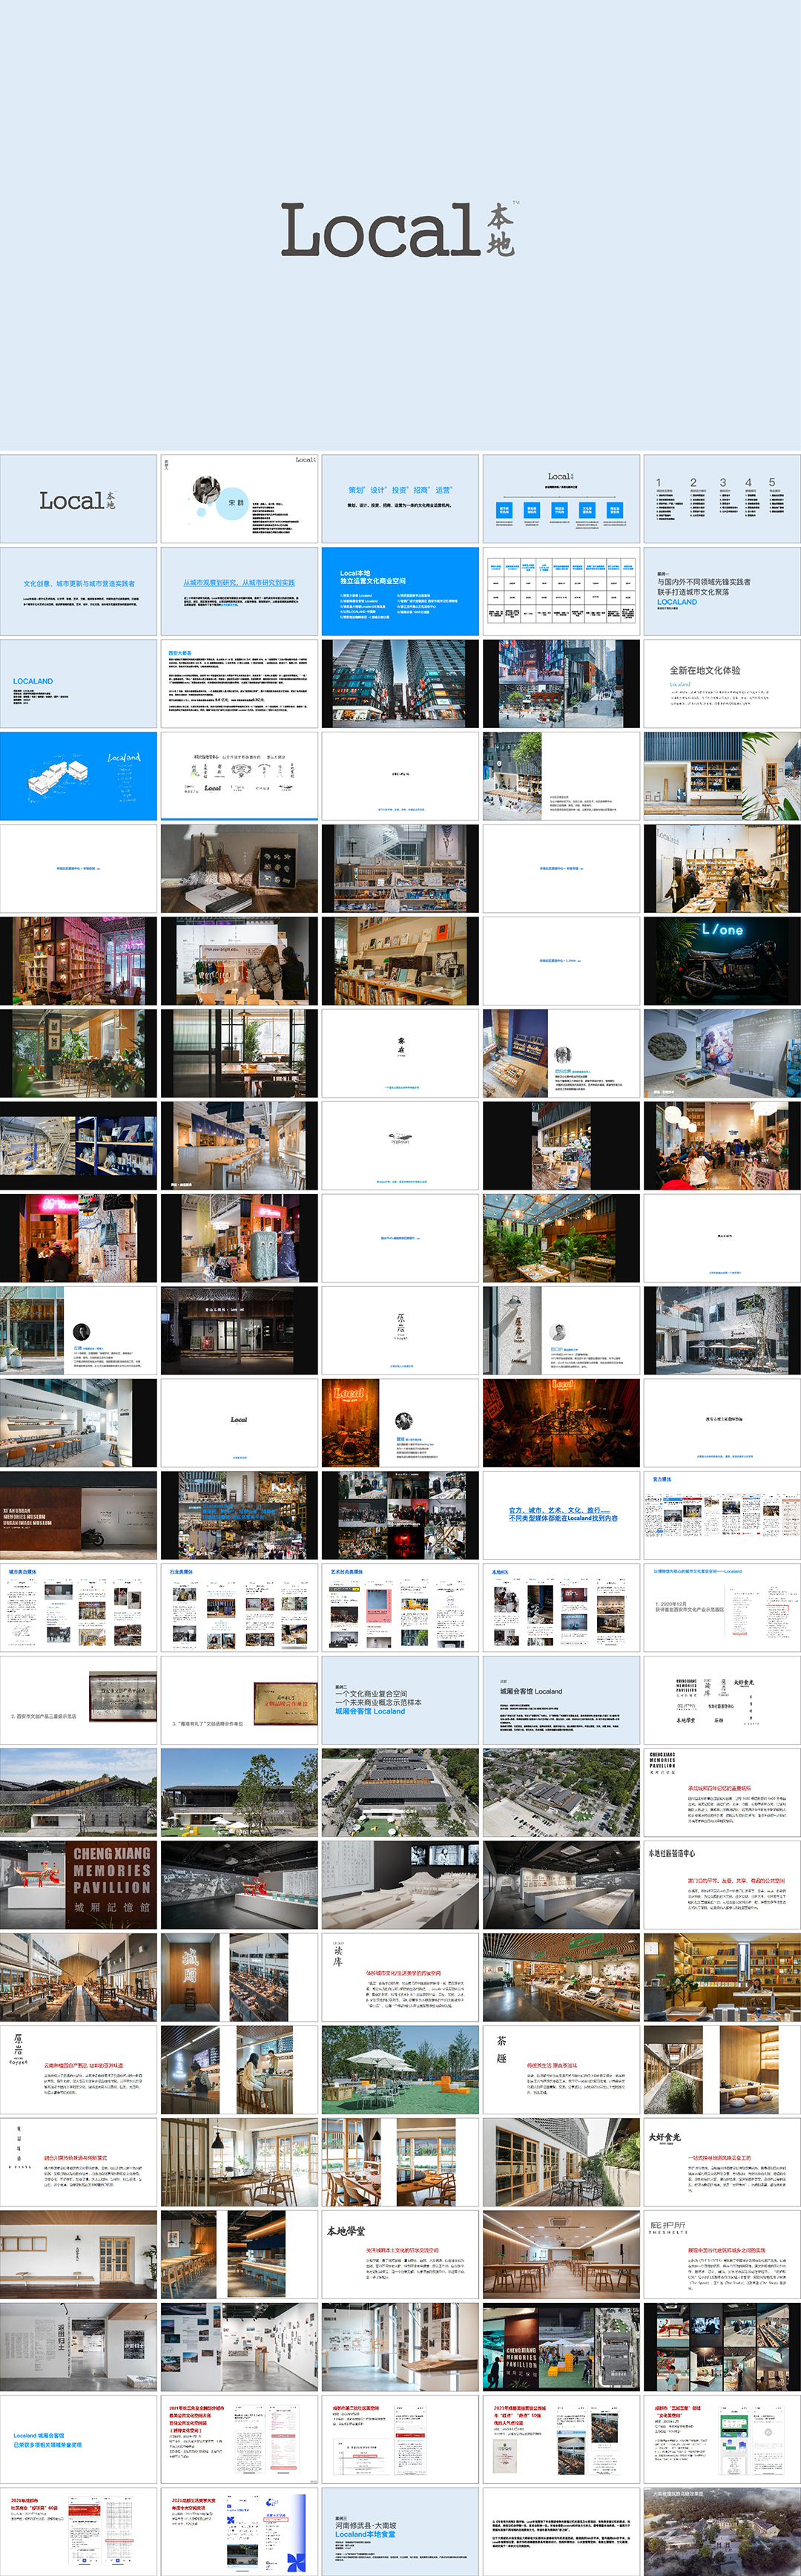Click the 庇护所 The Shelte slide
The height and width of the screenshot is (2576, 801).
coord(721,2254)
